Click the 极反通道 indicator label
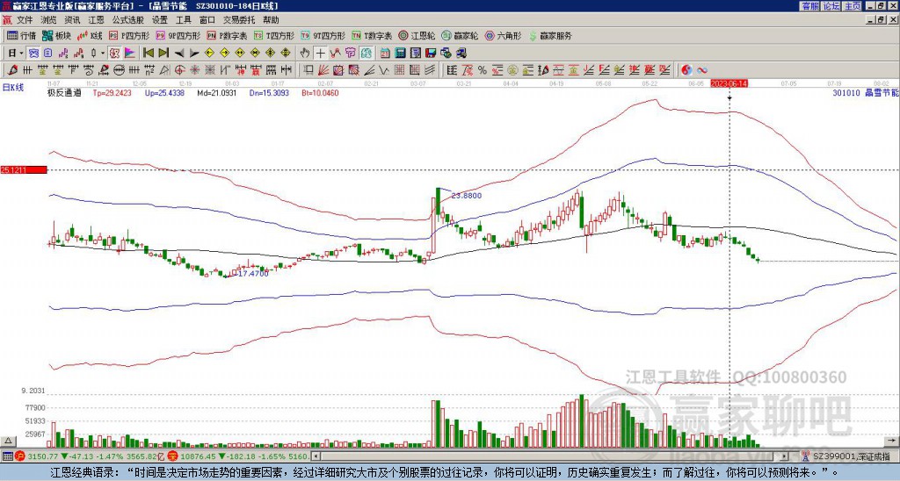Viewport: 900px width, 481px height. point(64,92)
